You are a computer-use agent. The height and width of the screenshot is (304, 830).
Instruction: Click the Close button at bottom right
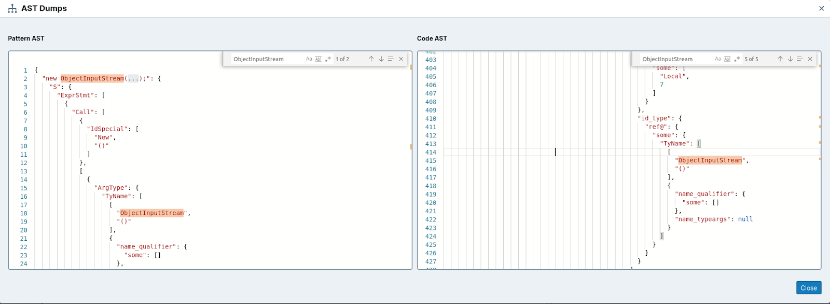pos(808,288)
